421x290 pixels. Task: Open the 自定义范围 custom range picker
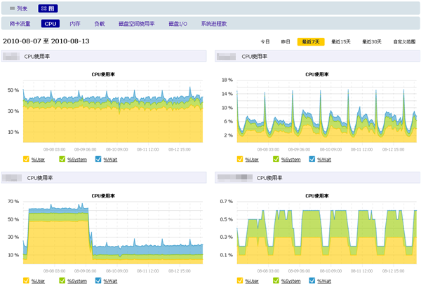404,41
